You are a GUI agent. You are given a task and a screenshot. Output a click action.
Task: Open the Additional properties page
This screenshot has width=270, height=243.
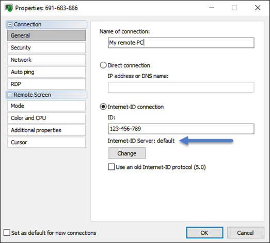[46, 130]
